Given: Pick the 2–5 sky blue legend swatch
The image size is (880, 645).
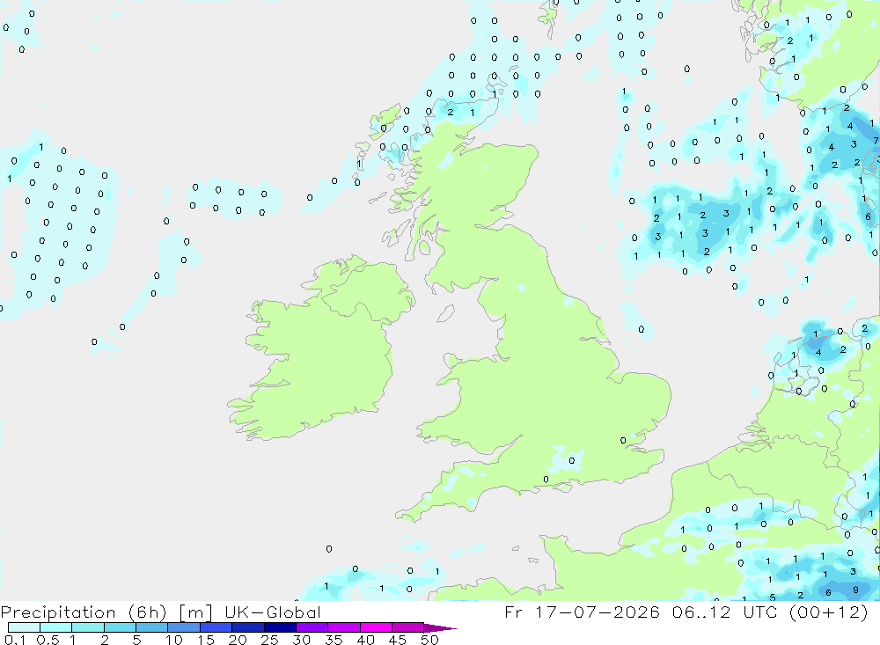Looking at the screenshot, I should [120, 627].
